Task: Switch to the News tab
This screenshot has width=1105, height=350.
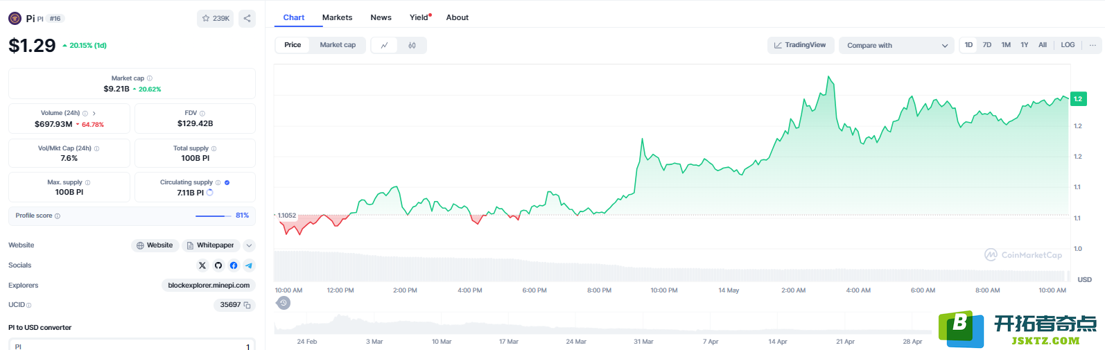Action: (x=381, y=17)
